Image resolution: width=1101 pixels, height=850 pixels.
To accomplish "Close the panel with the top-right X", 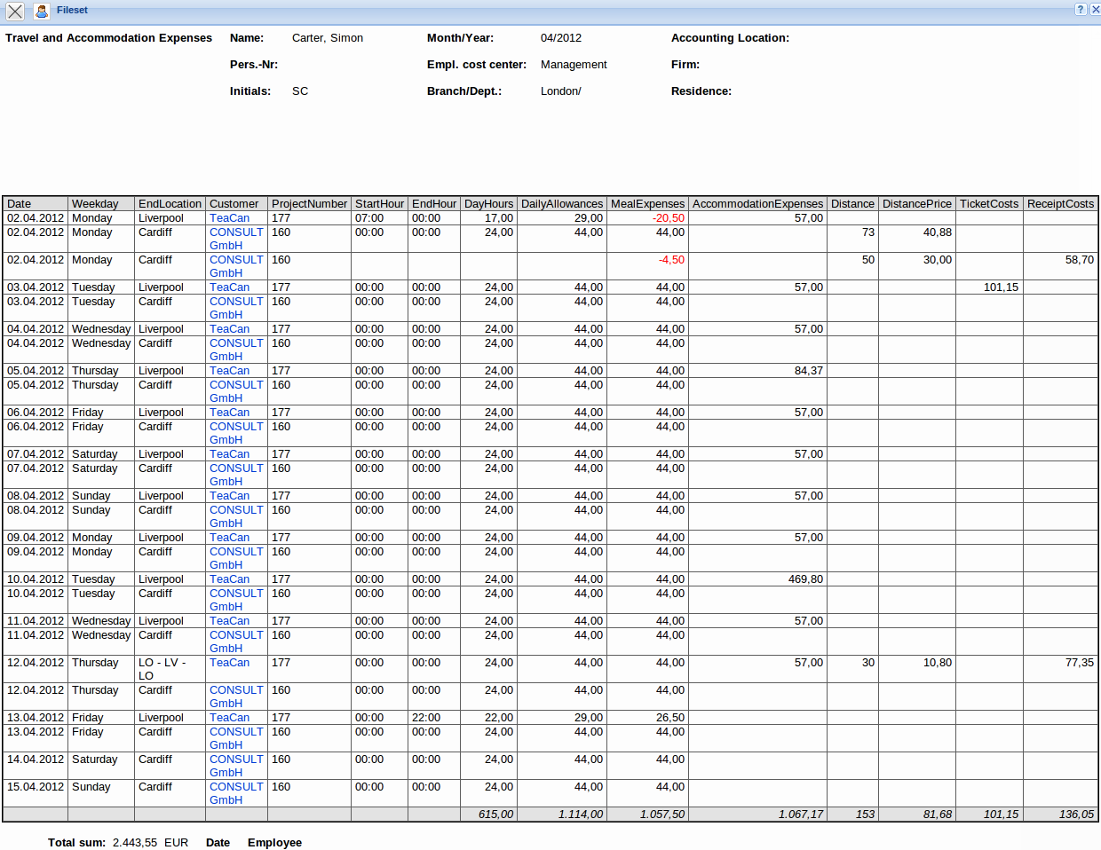I will pos(1095,9).
